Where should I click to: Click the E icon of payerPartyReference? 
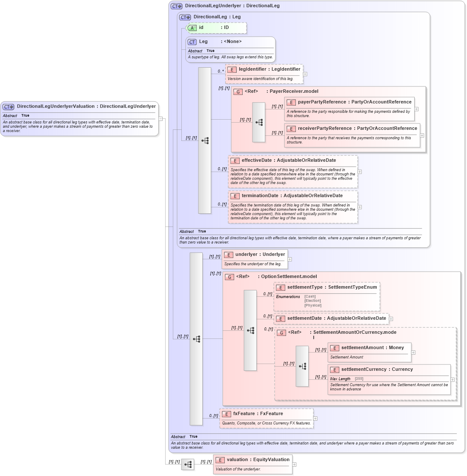(291, 102)
